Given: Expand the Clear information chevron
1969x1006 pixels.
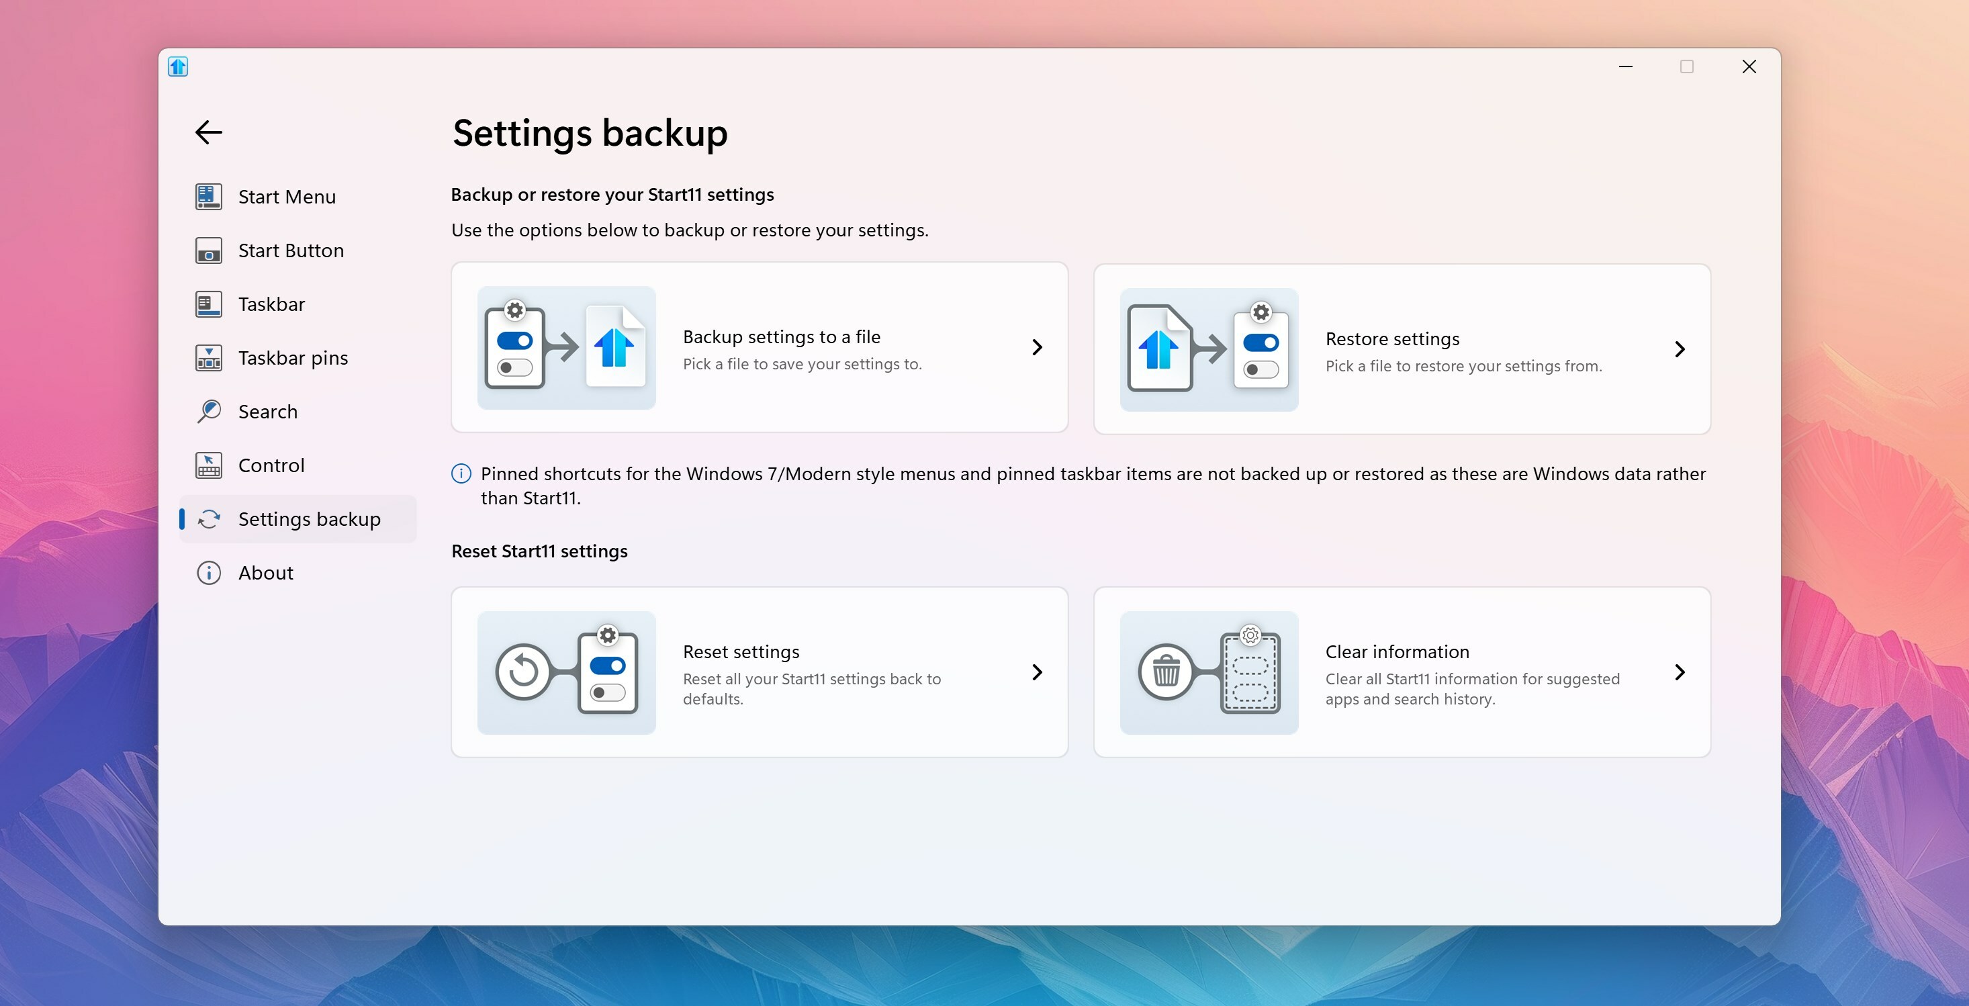Looking at the screenshot, I should point(1680,672).
